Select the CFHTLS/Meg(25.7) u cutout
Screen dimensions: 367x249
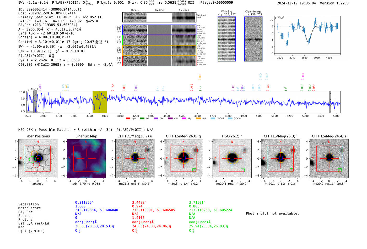tap(135, 158)
